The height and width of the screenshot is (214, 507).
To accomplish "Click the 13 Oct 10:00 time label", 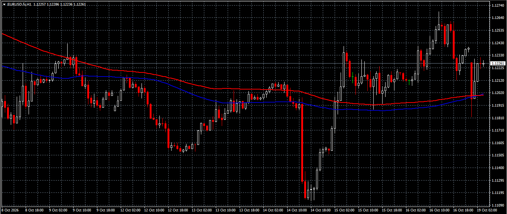I will pos(225,210).
